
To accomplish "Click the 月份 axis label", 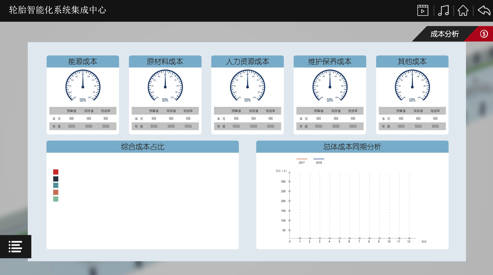I will 424,242.
